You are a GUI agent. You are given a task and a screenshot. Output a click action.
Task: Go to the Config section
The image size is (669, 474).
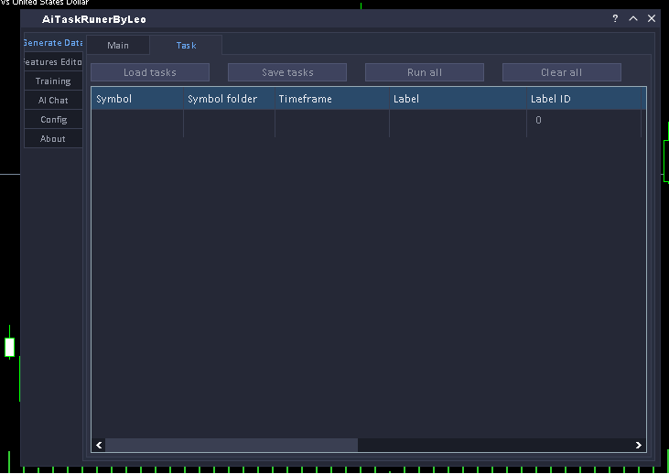point(53,120)
